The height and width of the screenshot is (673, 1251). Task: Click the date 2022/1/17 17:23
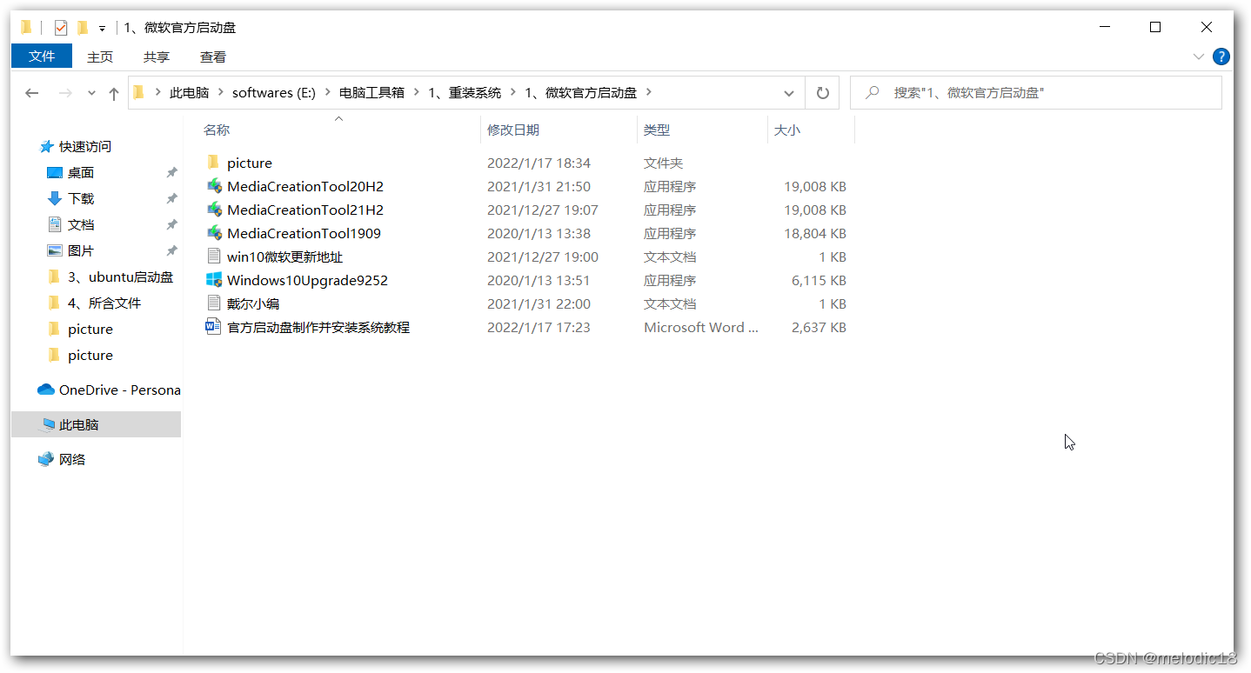[x=539, y=328]
